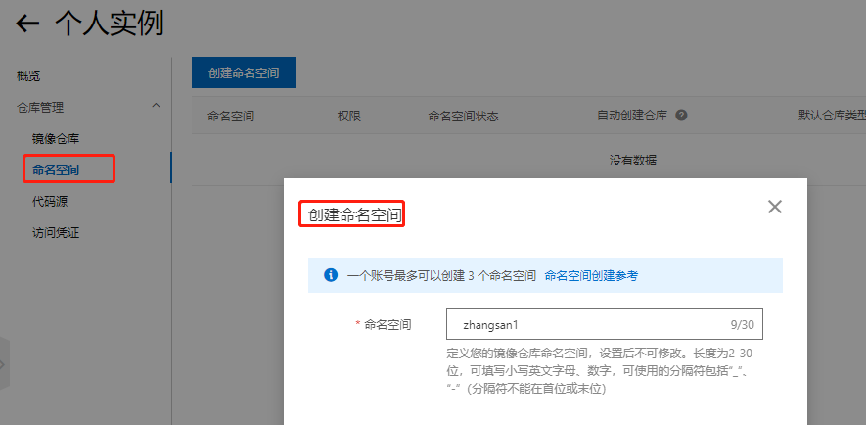Click the 一个账号最多可以创建 3 个命名空间 notice
The height and width of the screenshot is (425, 866).
442,275
